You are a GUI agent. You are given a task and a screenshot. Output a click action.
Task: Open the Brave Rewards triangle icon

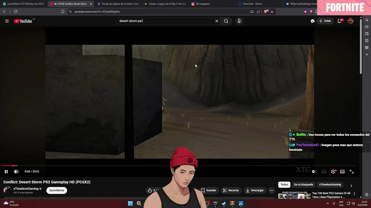coord(272,12)
